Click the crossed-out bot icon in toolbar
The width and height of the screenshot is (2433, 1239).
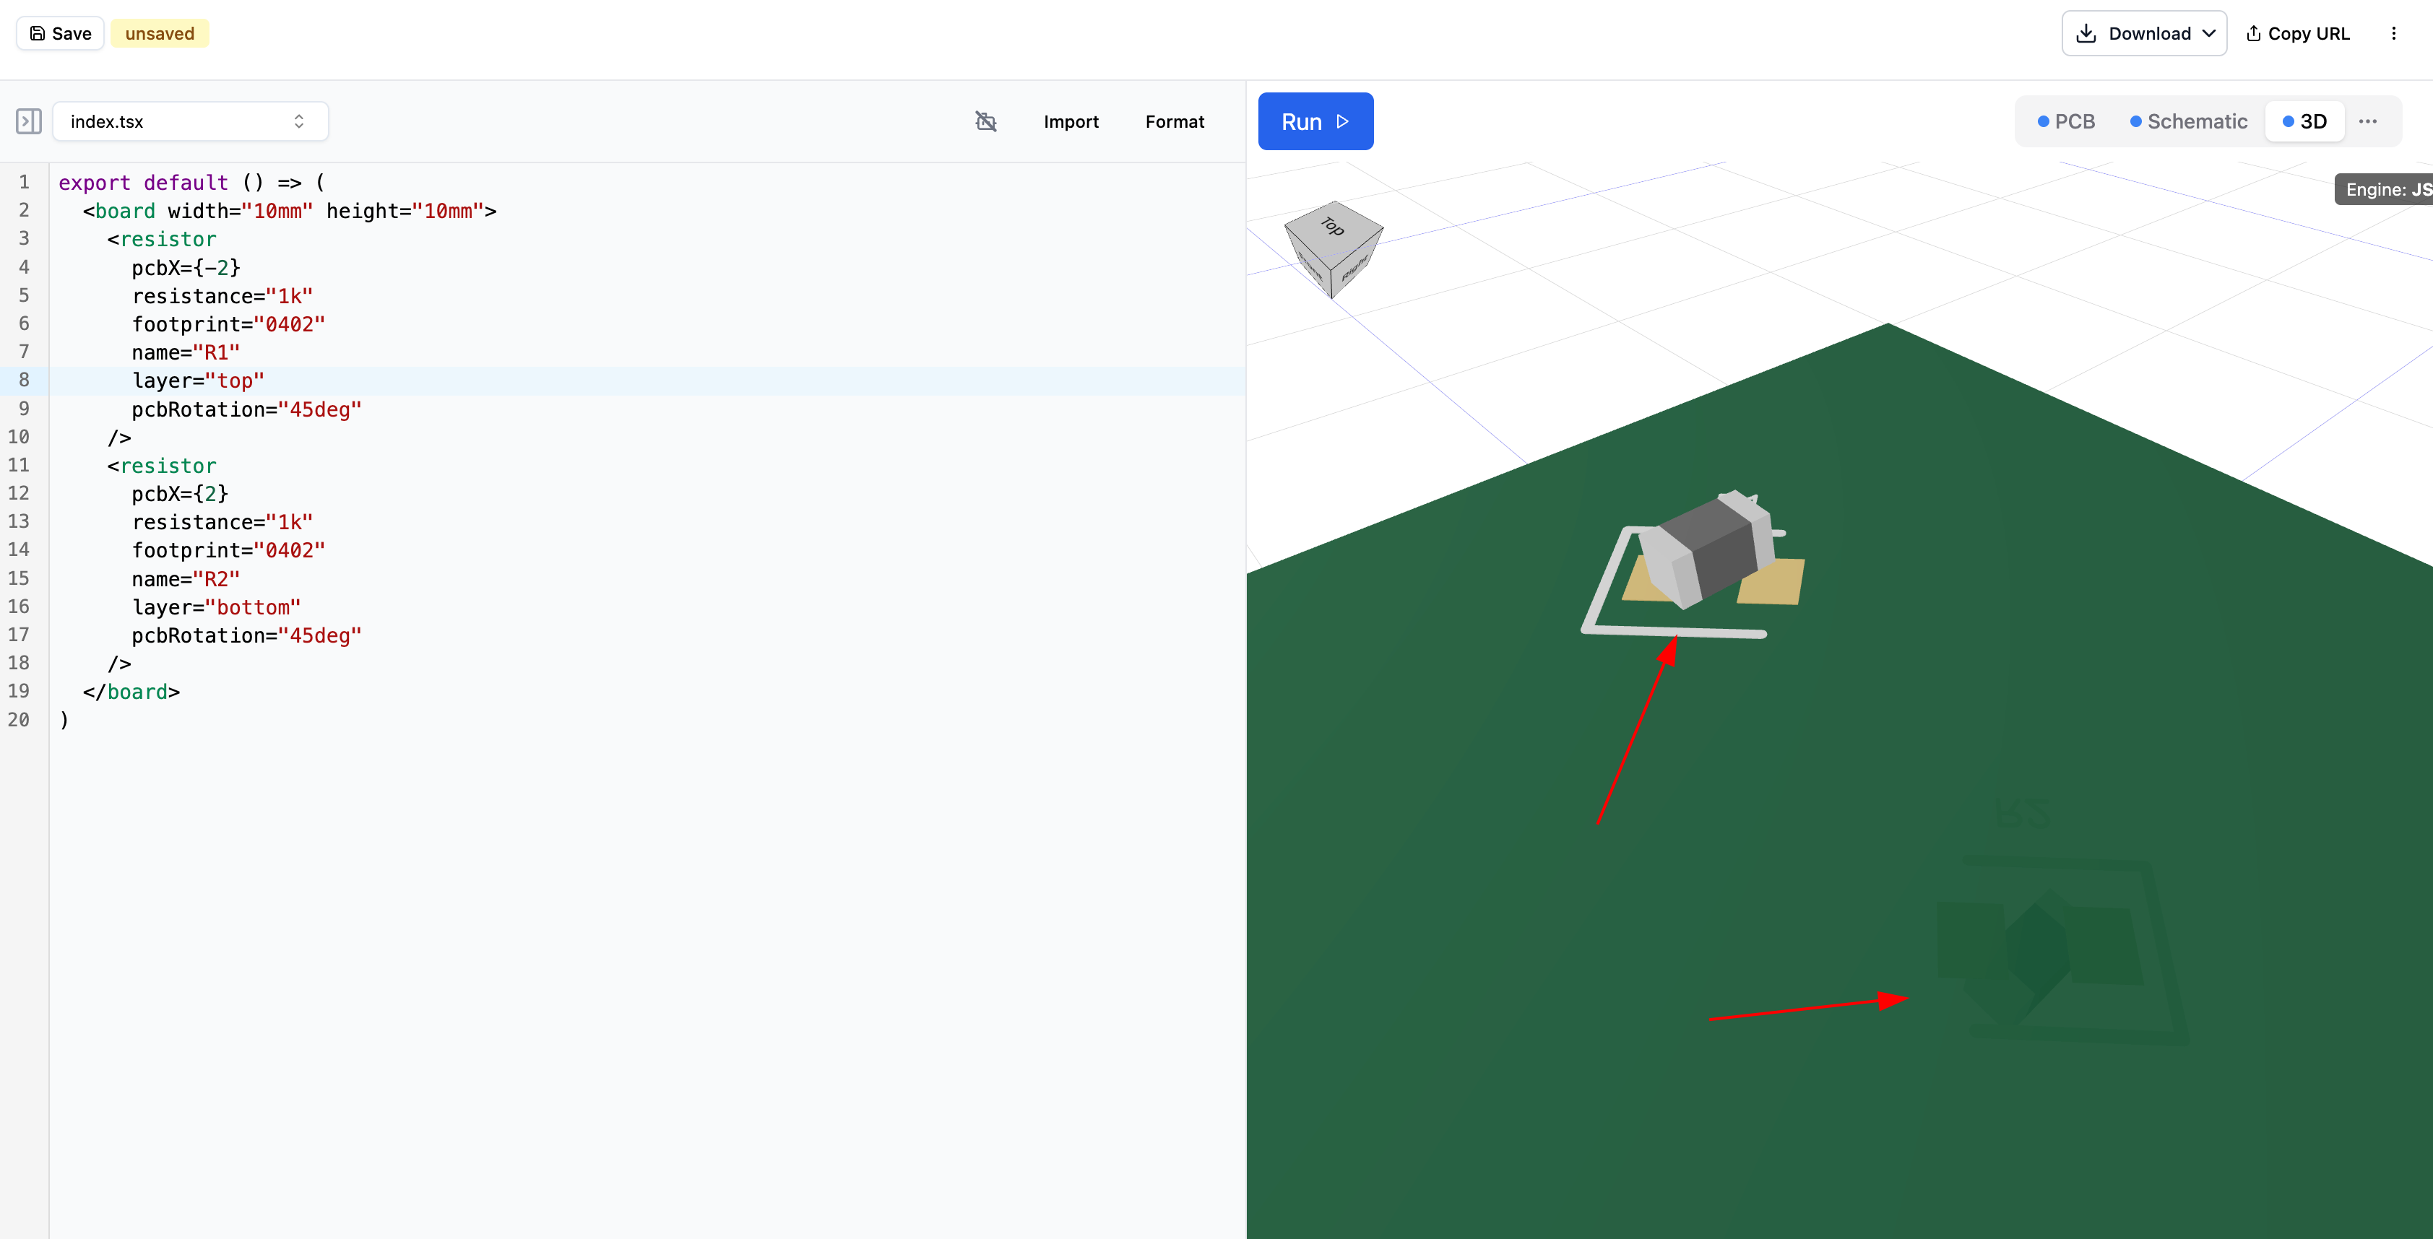[985, 121]
